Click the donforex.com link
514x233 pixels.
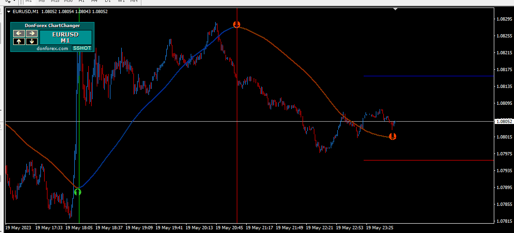[x=53, y=48]
